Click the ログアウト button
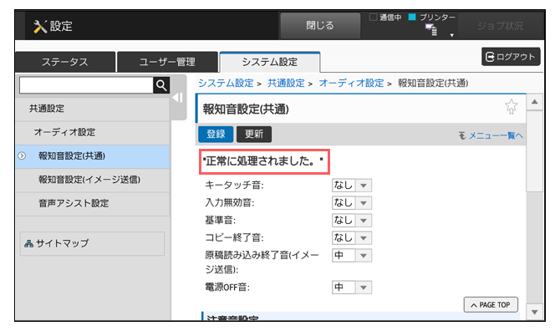The width and height of the screenshot is (560, 331). tap(511, 57)
